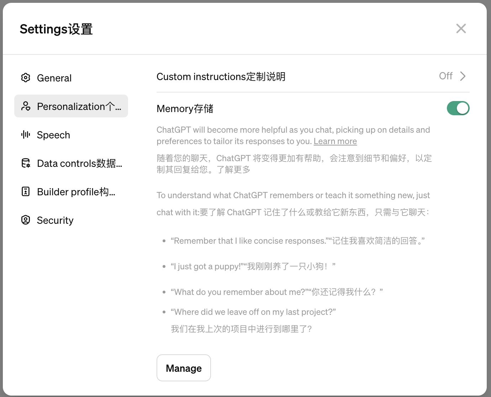This screenshot has height=397, width=491.
Task: Click the Memory heading label
Action: point(185,108)
